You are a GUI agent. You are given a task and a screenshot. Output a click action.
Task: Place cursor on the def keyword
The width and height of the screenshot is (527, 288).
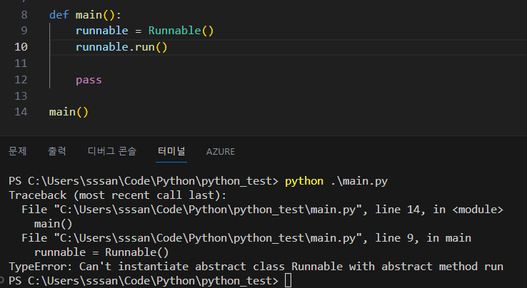59,14
